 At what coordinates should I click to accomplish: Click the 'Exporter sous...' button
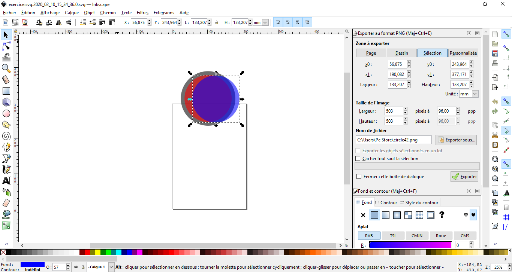coord(456,140)
